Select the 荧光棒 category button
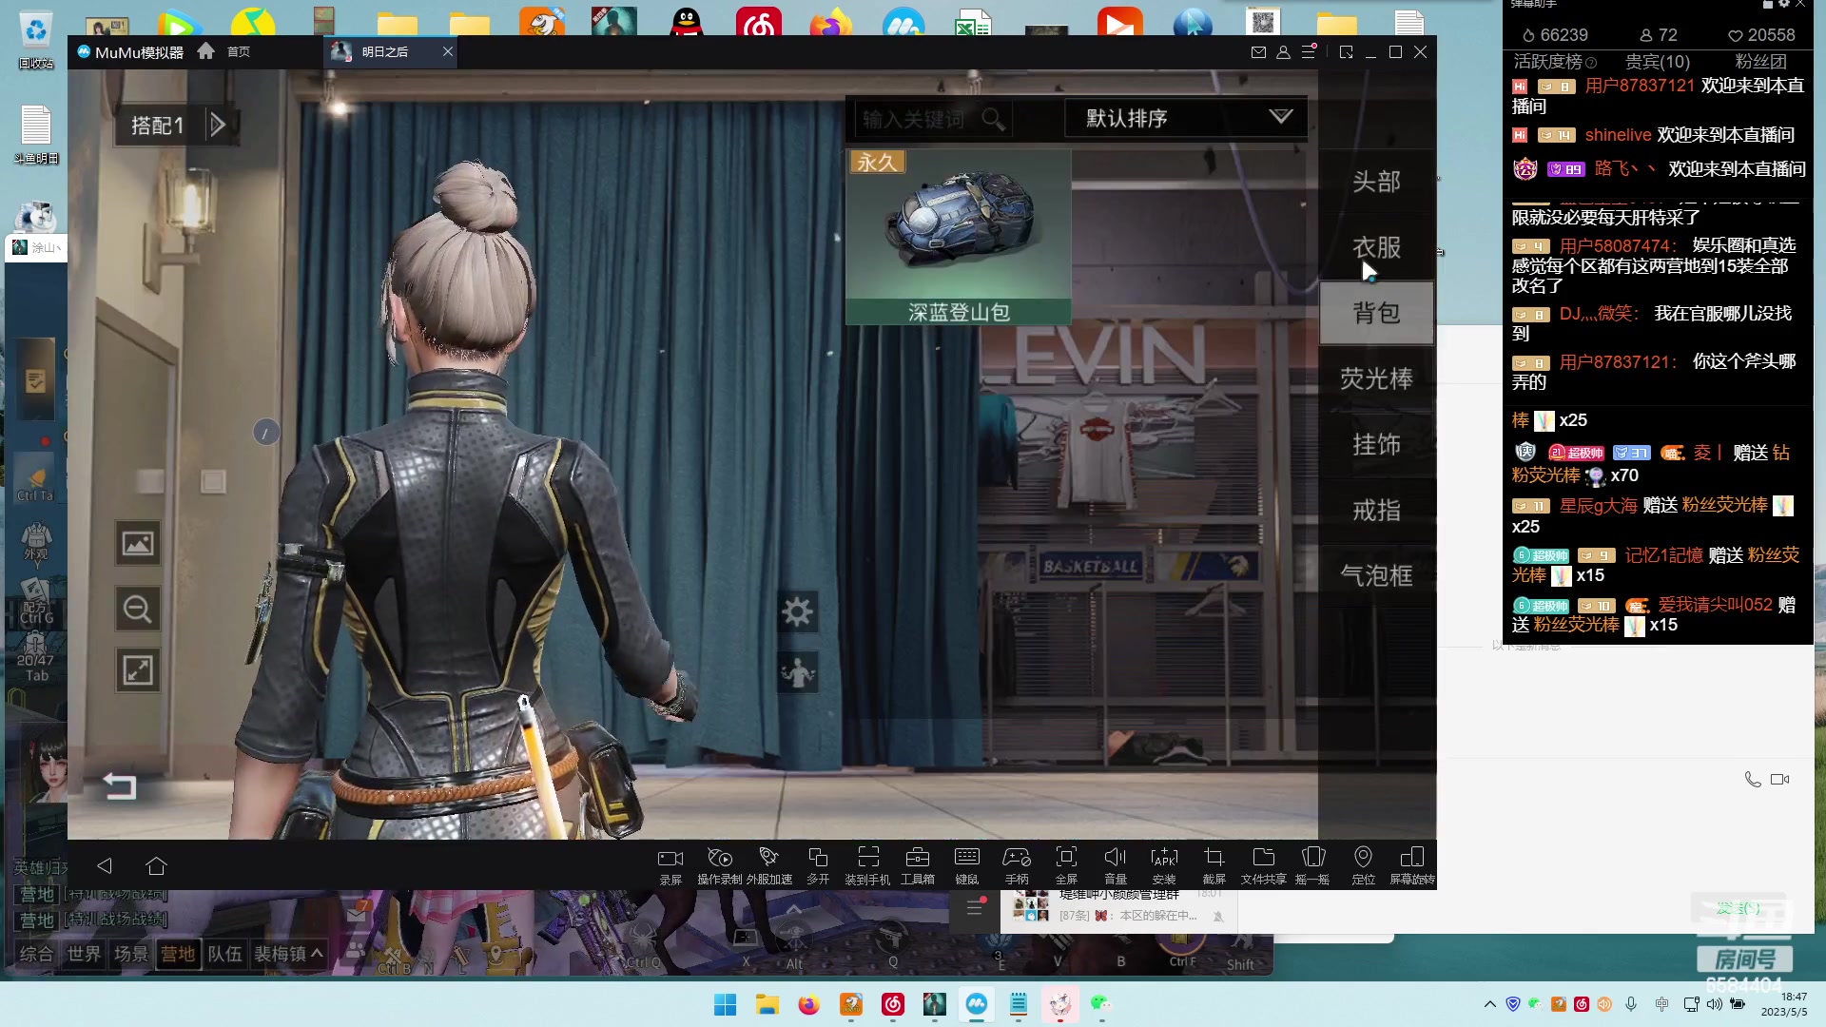The height and width of the screenshot is (1027, 1826). click(1376, 378)
